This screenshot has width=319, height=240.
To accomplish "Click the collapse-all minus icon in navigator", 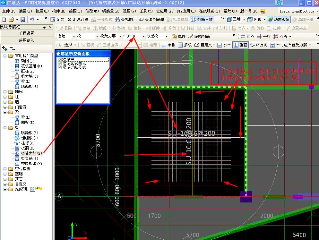I will coord(12,49).
